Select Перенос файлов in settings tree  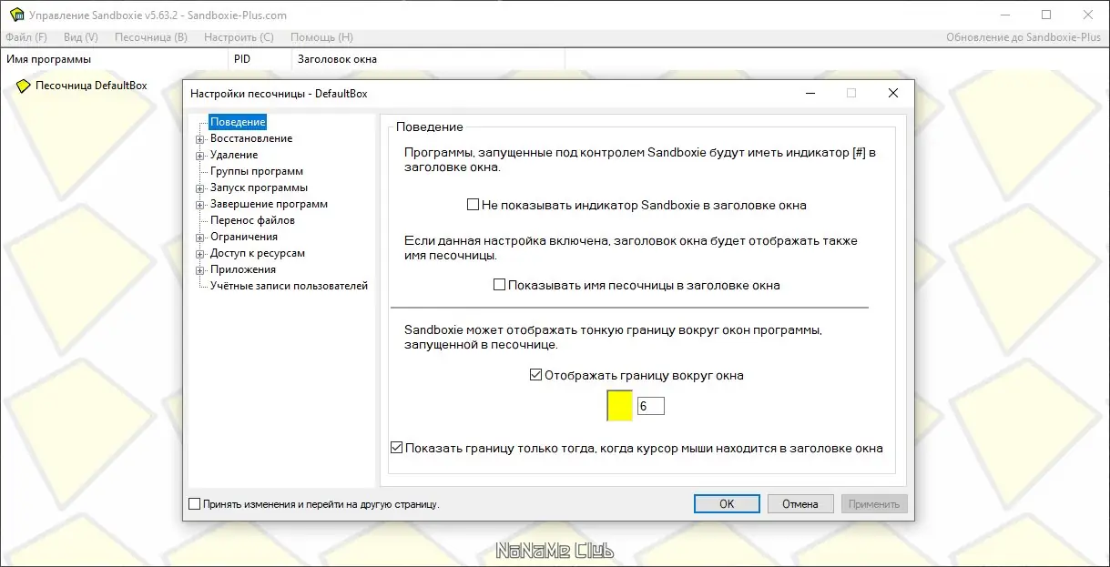[x=252, y=220]
